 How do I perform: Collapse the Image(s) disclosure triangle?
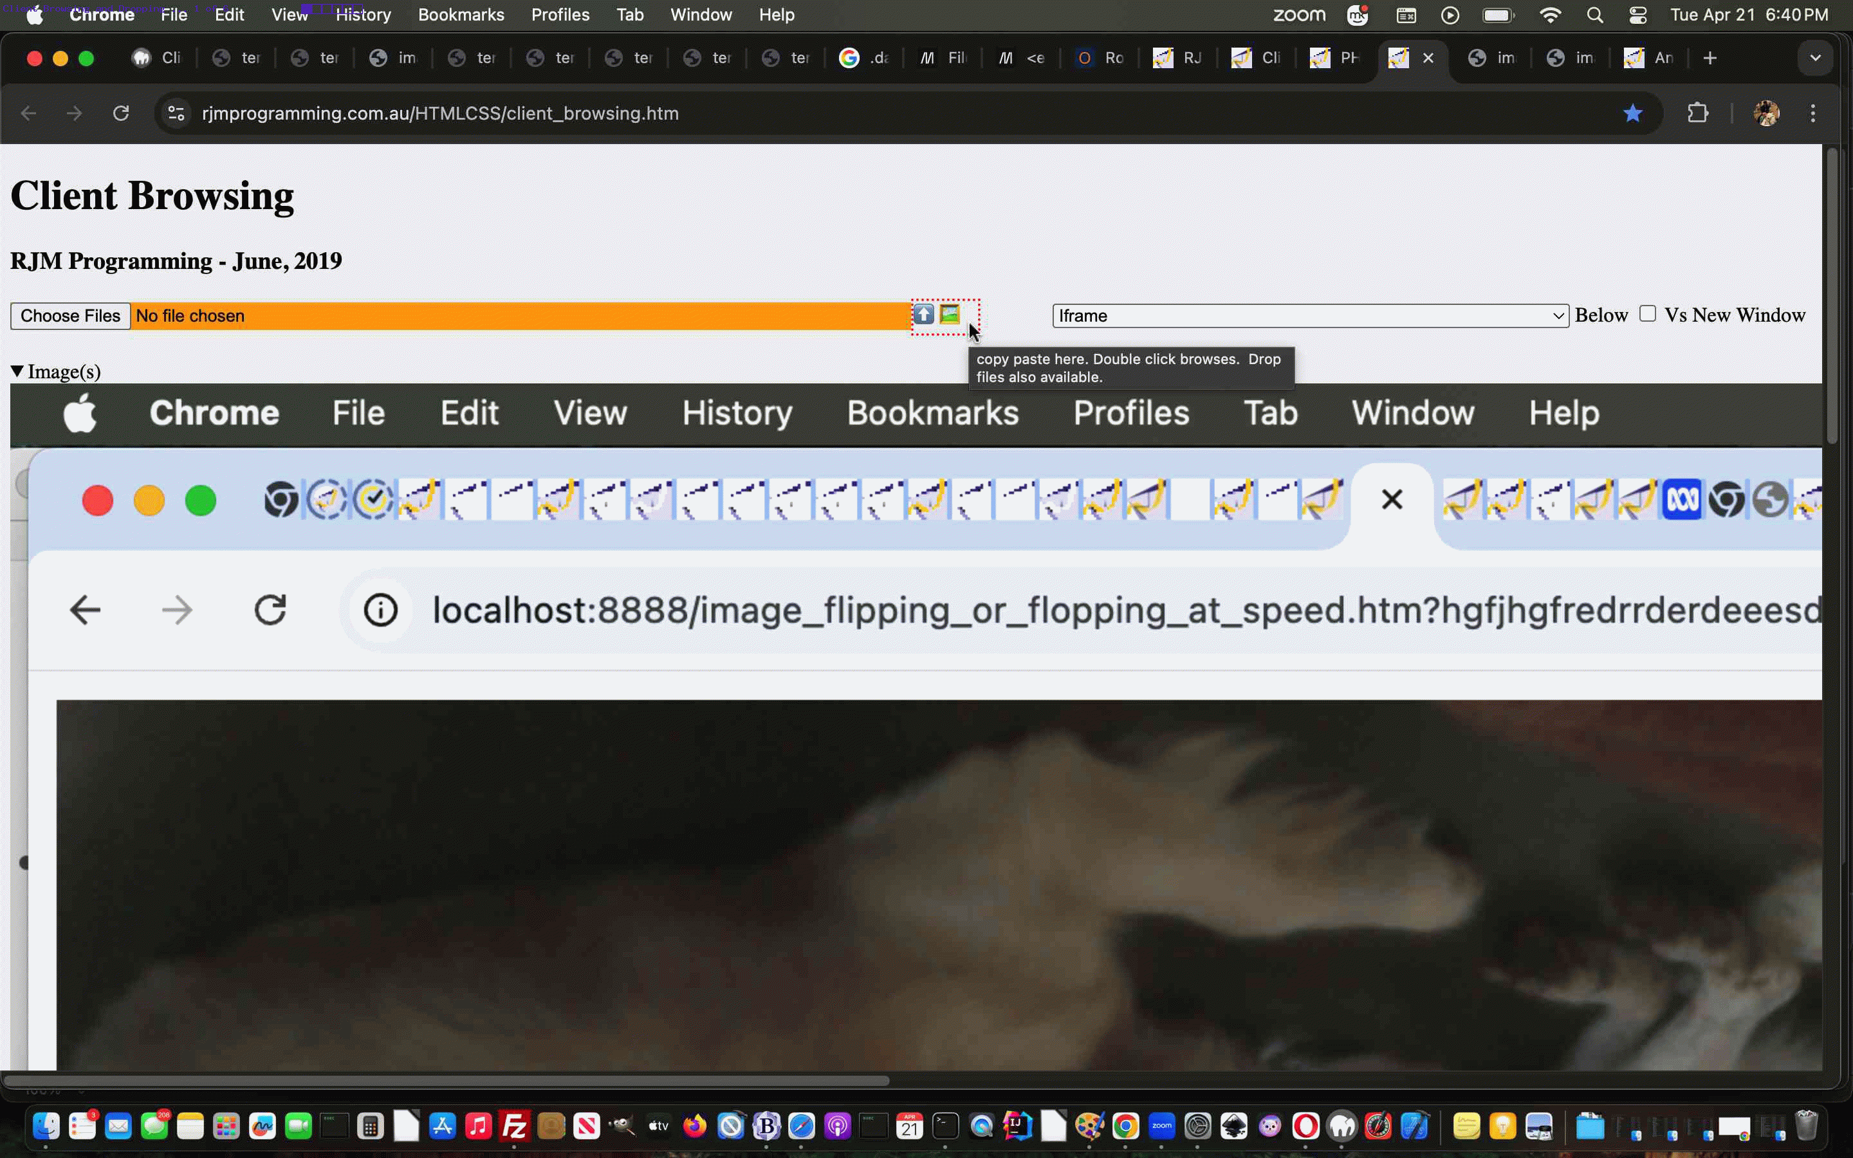tap(17, 371)
